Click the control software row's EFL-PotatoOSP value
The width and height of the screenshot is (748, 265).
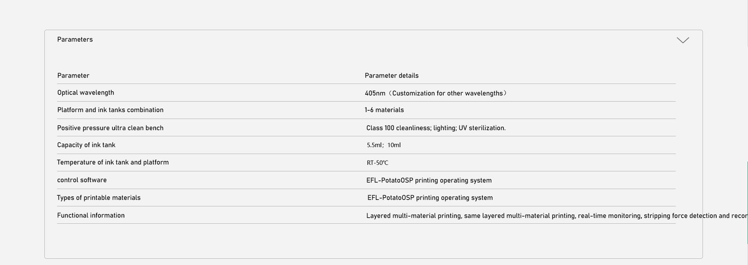pyautogui.click(x=429, y=180)
